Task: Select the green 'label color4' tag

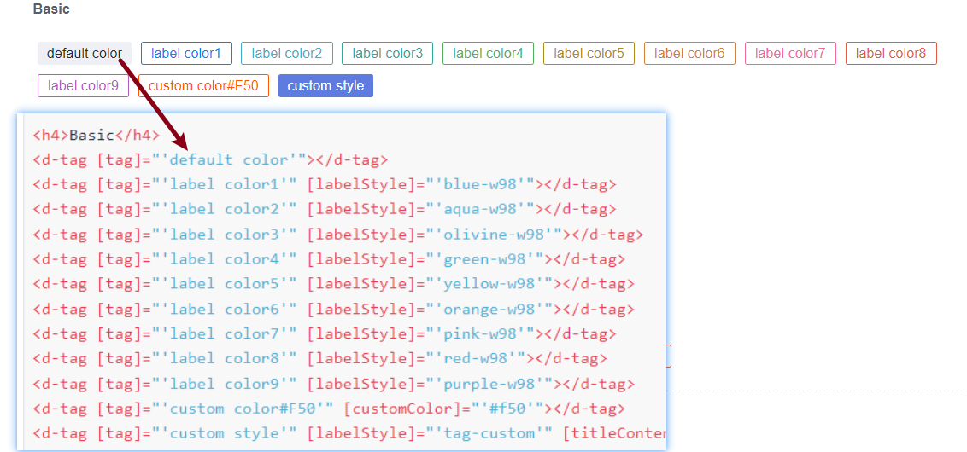Action: click(488, 54)
